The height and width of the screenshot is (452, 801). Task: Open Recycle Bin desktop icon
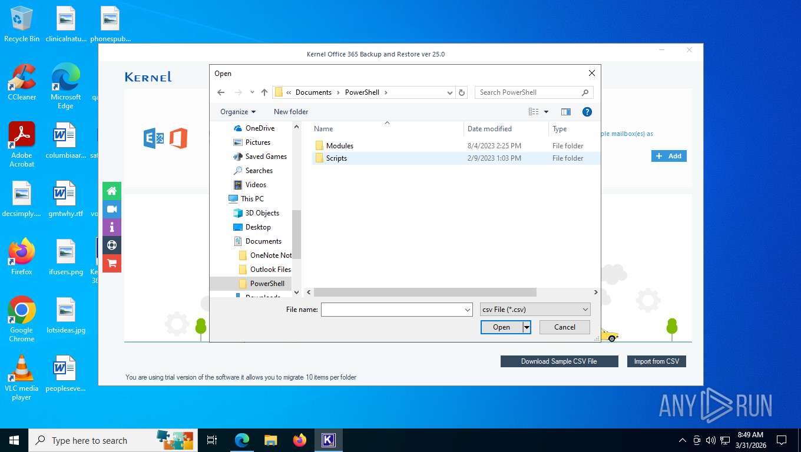(x=22, y=24)
